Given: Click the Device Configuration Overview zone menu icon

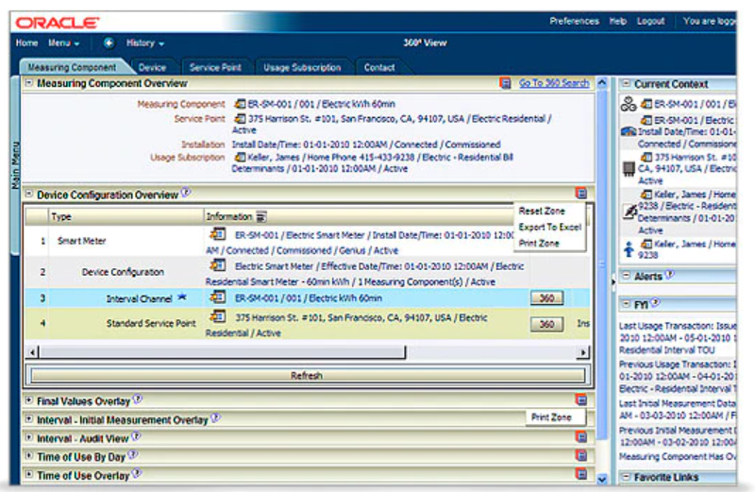Looking at the screenshot, I should point(581,194).
